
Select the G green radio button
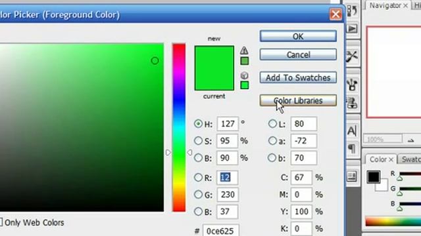point(198,194)
